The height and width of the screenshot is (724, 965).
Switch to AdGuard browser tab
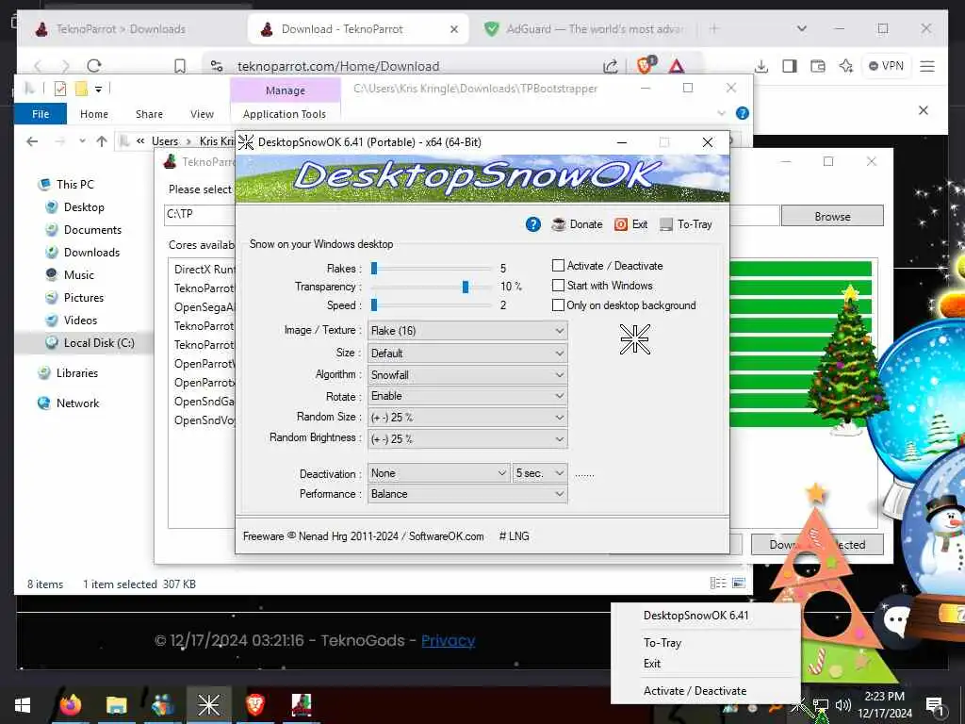(x=584, y=29)
